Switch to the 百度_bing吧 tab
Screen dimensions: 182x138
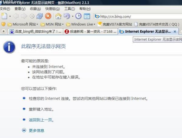tap(35, 31)
